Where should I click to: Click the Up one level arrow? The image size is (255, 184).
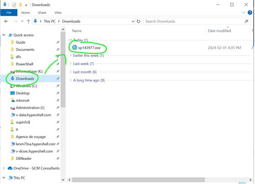click(28, 21)
